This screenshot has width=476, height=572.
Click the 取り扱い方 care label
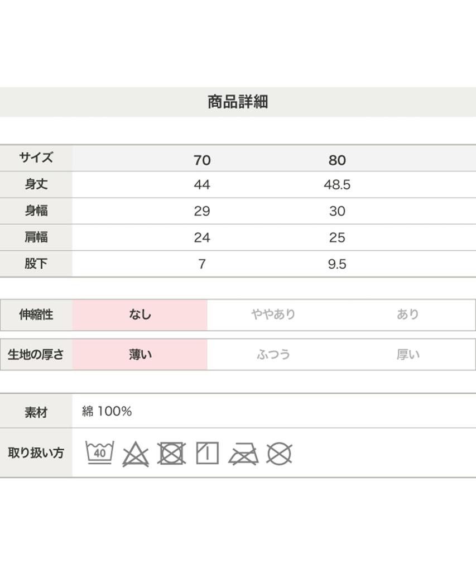coord(36,453)
